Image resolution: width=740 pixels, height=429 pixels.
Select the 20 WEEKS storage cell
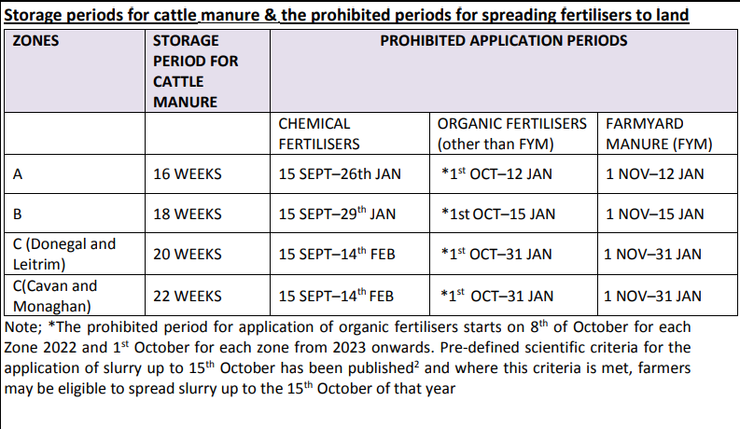pyautogui.click(x=188, y=254)
